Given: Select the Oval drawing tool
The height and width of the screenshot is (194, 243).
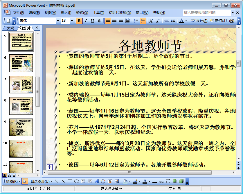Looking at the screenshot, I should point(77,182).
